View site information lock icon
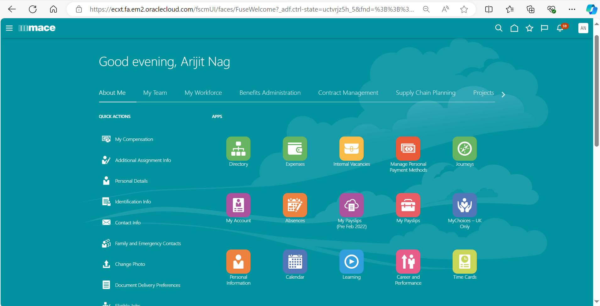 (x=79, y=9)
